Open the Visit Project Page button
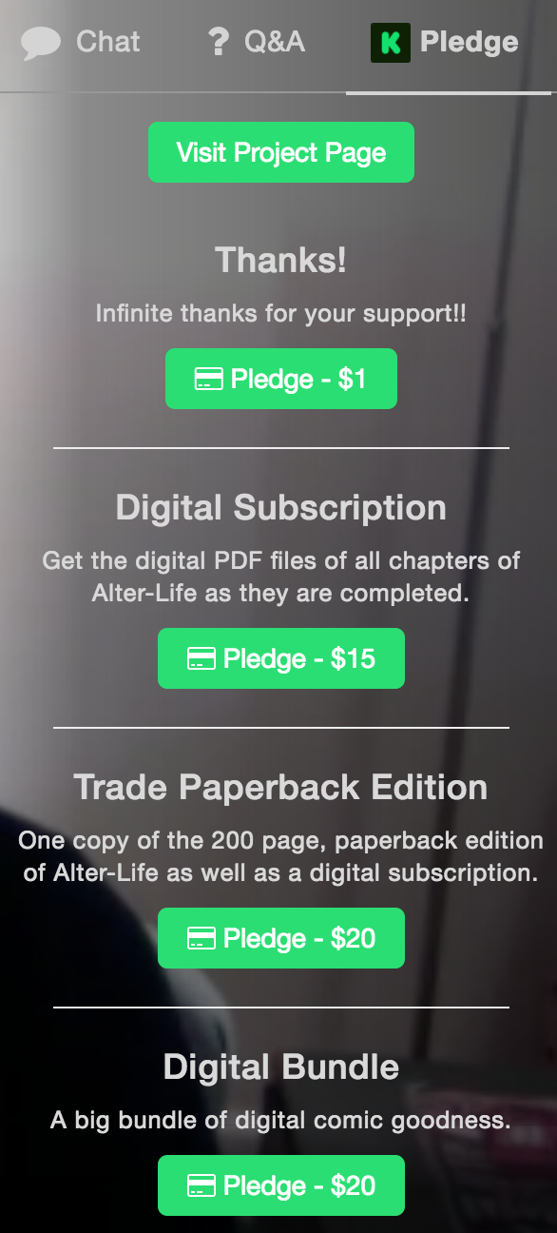This screenshot has width=557, height=1233. coord(281,152)
